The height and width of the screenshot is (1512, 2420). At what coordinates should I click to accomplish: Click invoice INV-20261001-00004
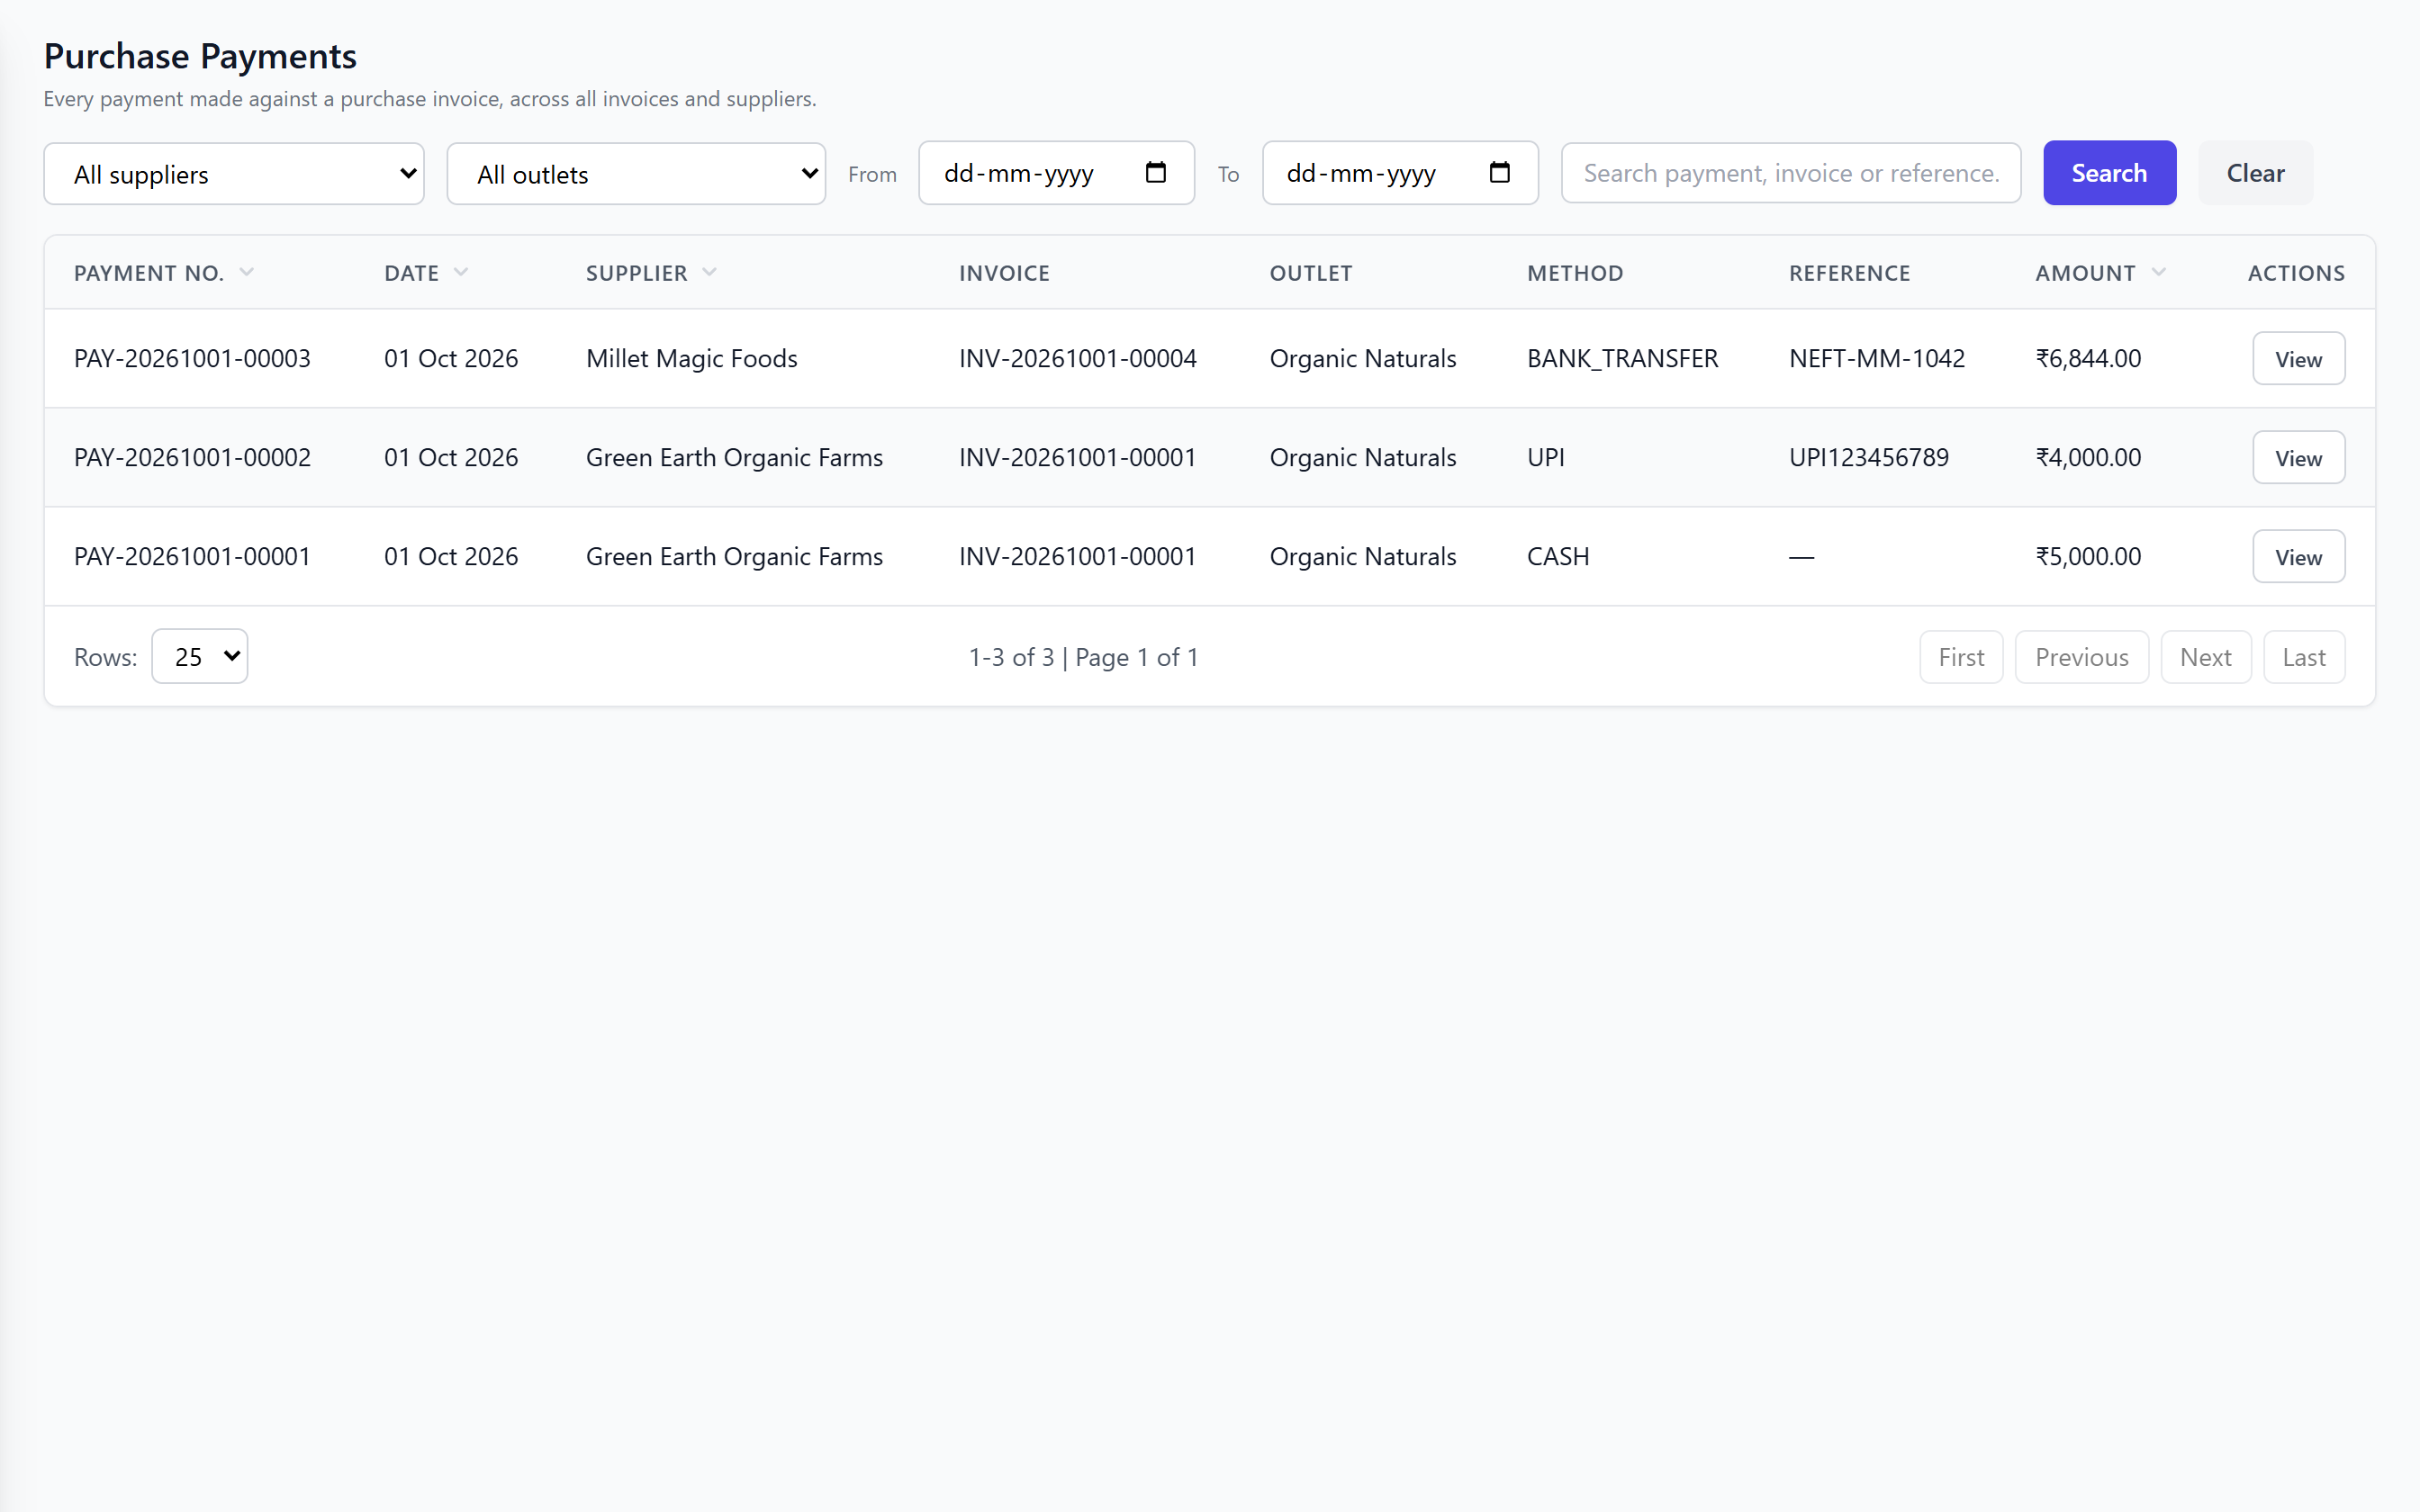(x=1078, y=358)
